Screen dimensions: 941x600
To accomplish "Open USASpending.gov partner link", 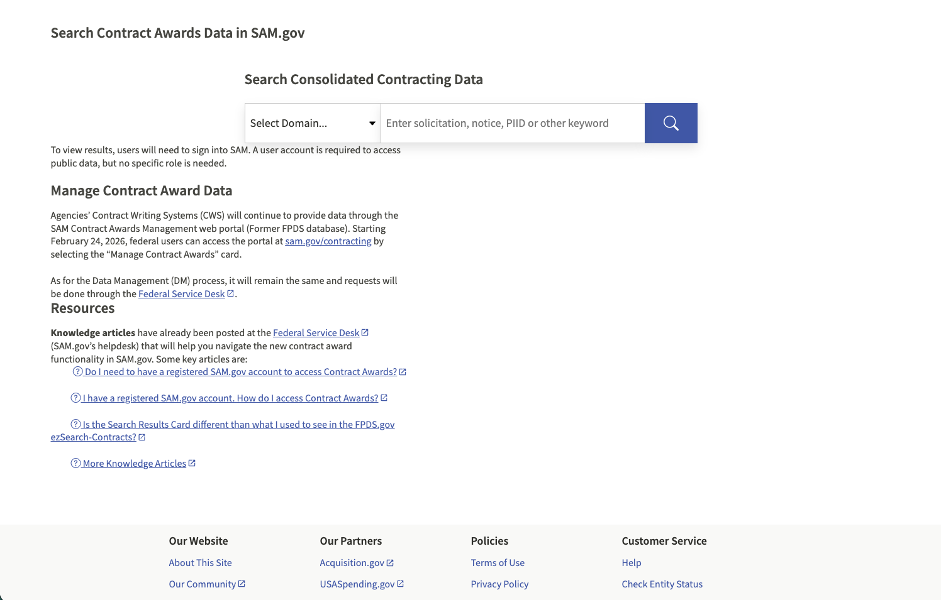I will (x=357, y=584).
